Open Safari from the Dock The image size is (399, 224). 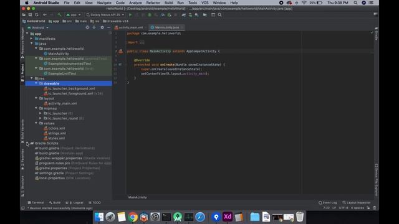click(200, 217)
